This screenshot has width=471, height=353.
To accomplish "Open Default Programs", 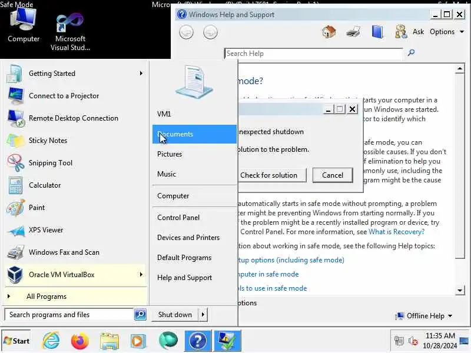I will [x=194, y=258].
